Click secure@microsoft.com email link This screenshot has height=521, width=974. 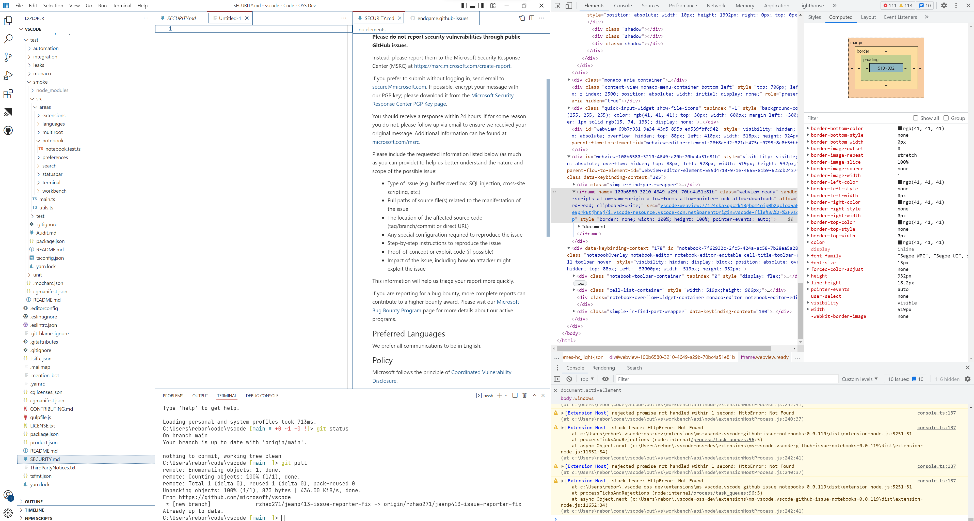(x=399, y=87)
